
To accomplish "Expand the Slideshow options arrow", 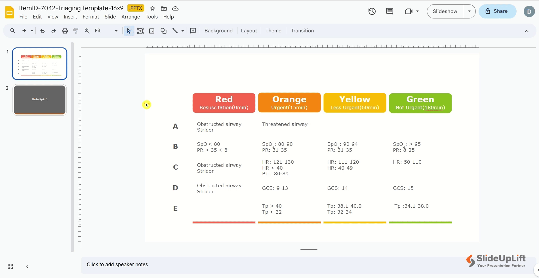I will (469, 11).
